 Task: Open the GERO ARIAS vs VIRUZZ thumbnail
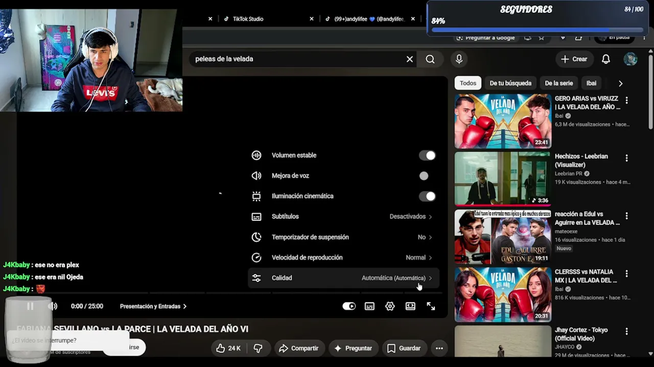click(503, 121)
